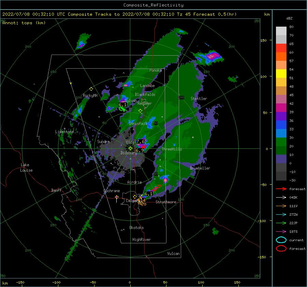Click the 65 dBZ red color swatch

tap(281, 48)
